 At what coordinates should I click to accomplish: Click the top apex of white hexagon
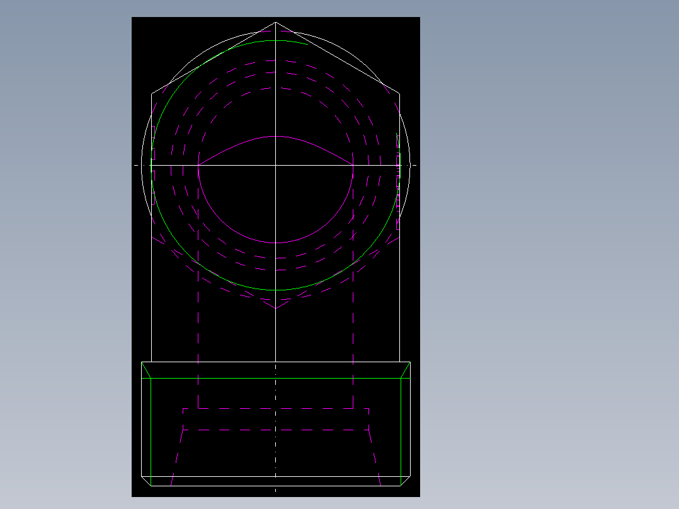point(275,23)
